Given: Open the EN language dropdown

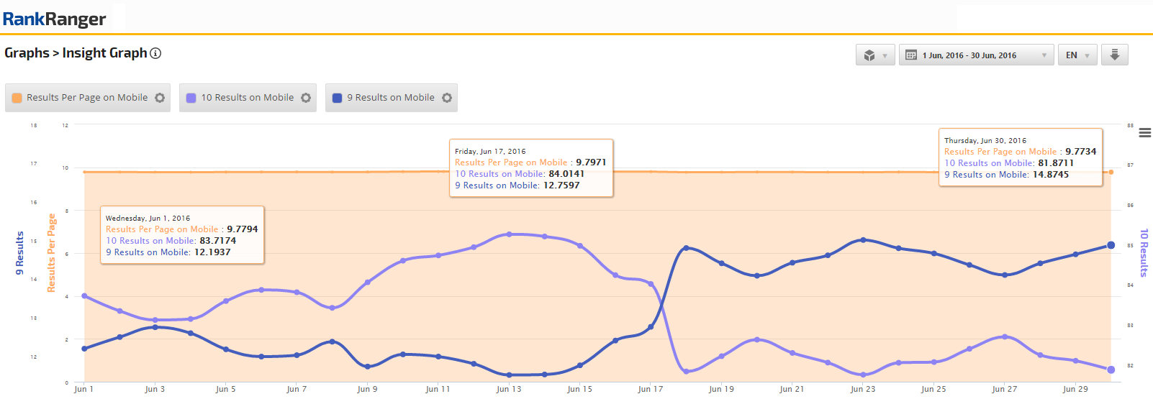Looking at the screenshot, I should click(1077, 55).
